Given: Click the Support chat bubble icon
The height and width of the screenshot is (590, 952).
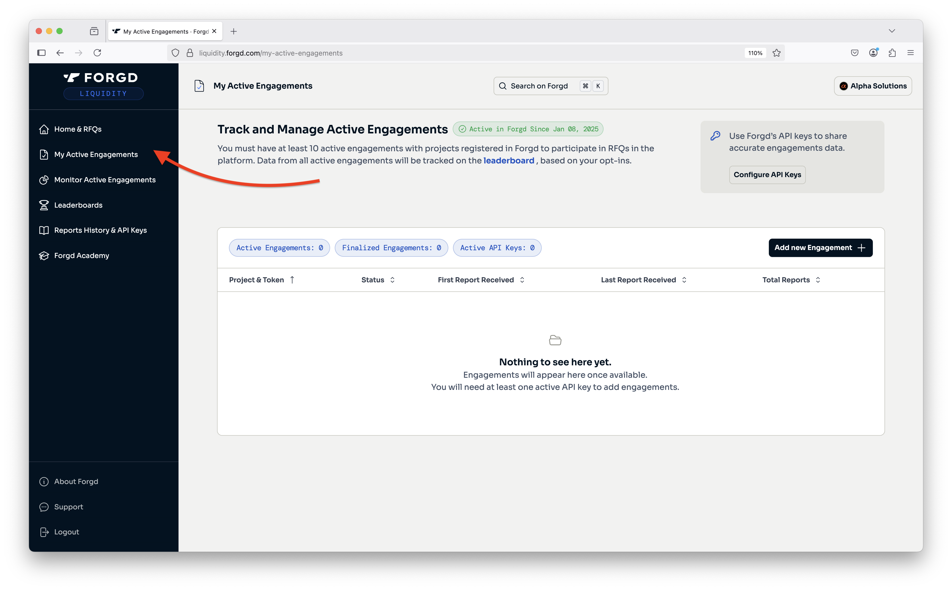Looking at the screenshot, I should pos(44,507).
